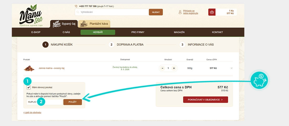The height and width of the screenshot is (126, 289).
Task: Click the red shopping basket icon
Action: (212, 12)
